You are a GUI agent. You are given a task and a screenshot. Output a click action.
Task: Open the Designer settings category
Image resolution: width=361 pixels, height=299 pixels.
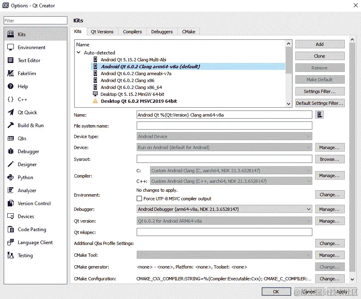pyautogui.click(x=35, y=165)
